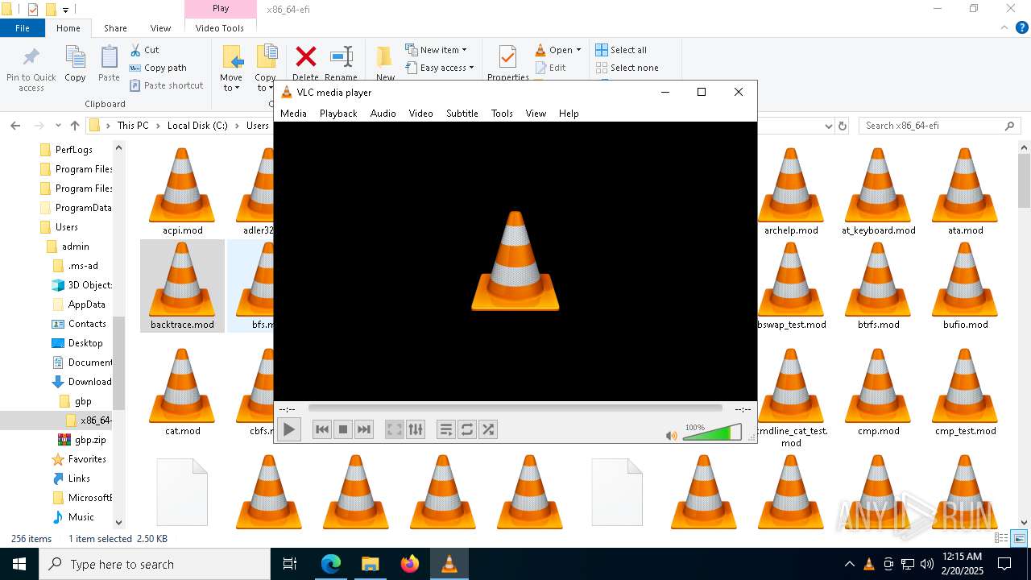Show VLC extended settings
The width and height of the screenshot is (1031, 580).
pyautogui.click(x=415, y=429)
